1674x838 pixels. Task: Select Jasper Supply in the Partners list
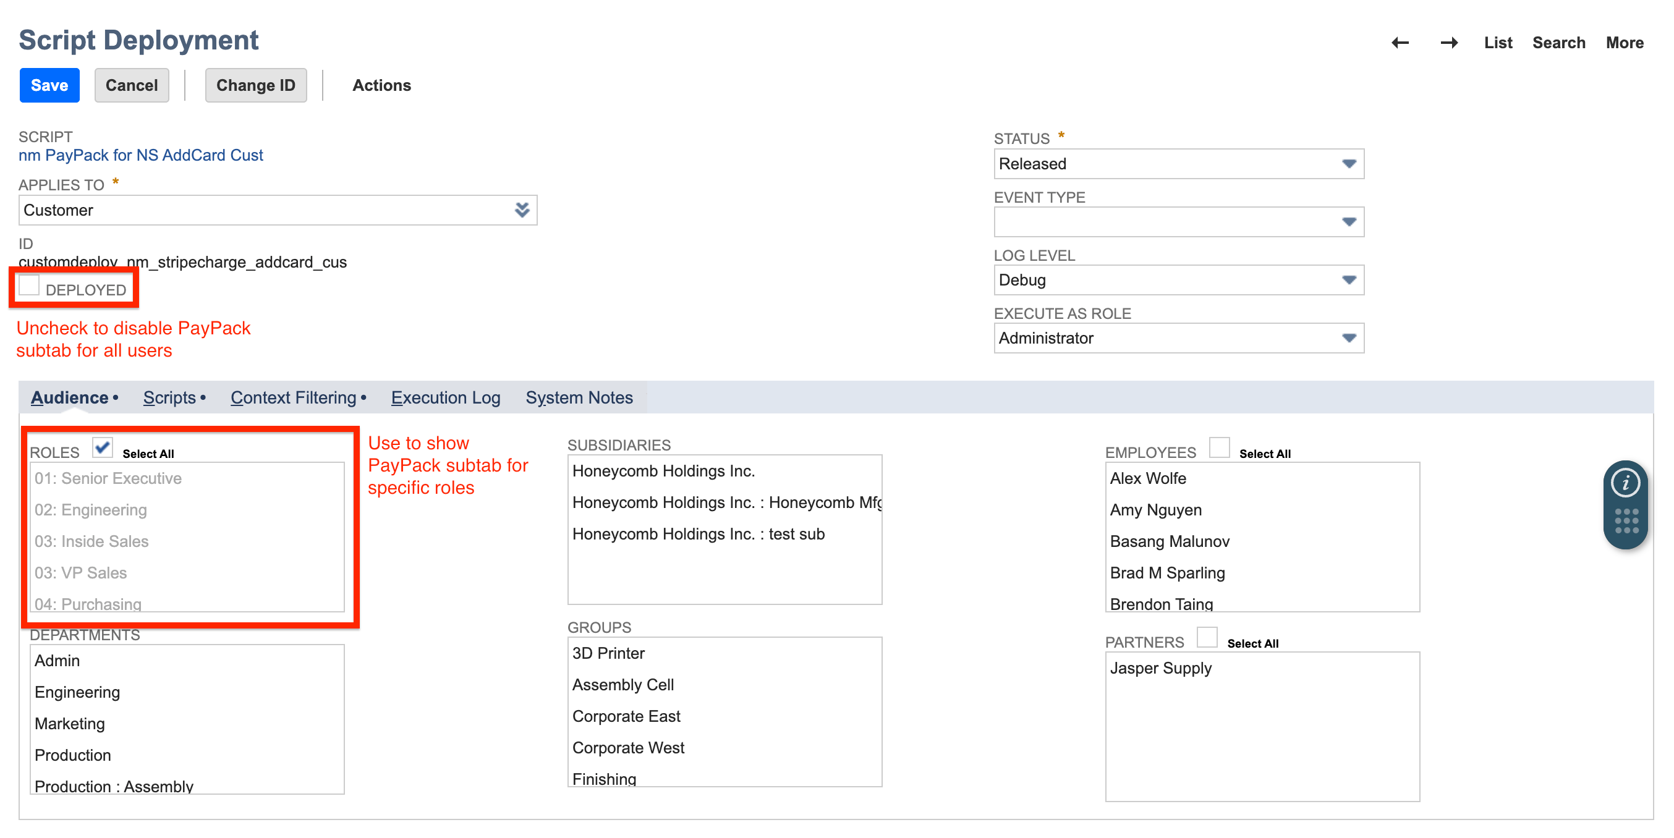click(1162, 667)
